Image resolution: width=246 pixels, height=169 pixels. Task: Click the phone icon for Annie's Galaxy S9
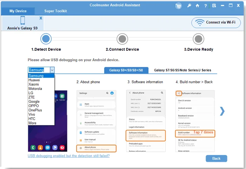pos(22,20)
